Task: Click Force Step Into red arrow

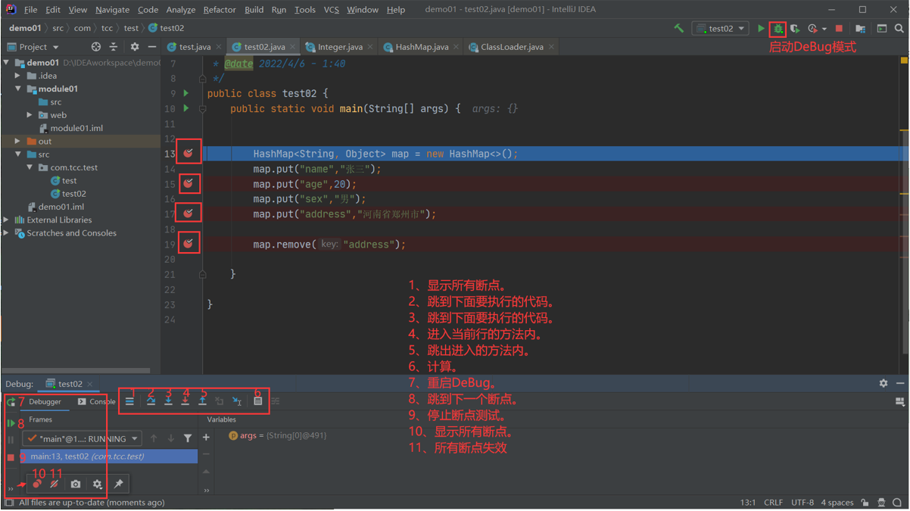Action: point(185,401)
